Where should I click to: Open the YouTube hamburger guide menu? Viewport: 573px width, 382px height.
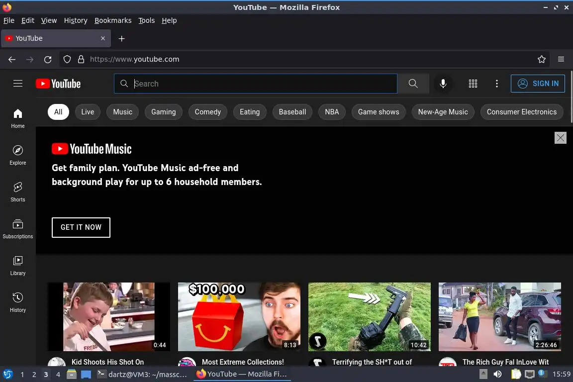17,84
